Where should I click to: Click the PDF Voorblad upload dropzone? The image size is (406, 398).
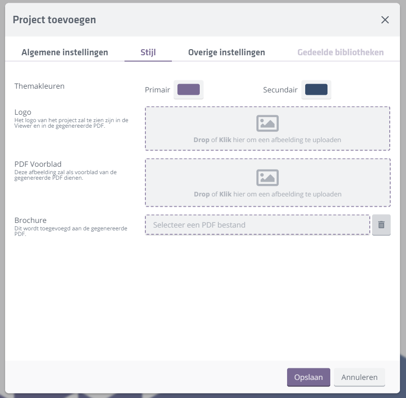[268, 183]
